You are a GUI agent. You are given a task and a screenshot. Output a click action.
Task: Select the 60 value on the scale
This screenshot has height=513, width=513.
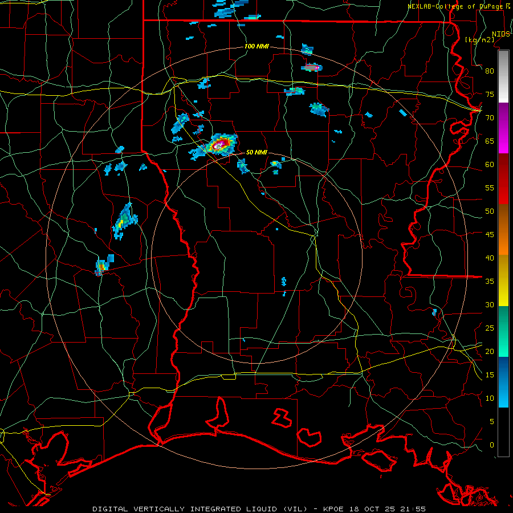pos(490,165)
